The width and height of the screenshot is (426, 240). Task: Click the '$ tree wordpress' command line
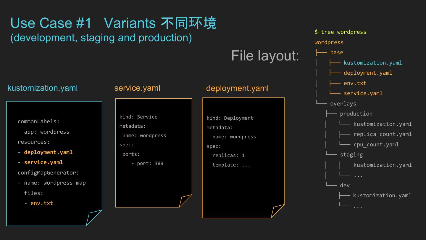pos(340,32)
